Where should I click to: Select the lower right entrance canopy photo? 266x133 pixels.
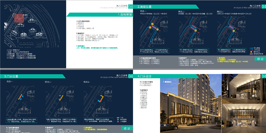[244, 118]
